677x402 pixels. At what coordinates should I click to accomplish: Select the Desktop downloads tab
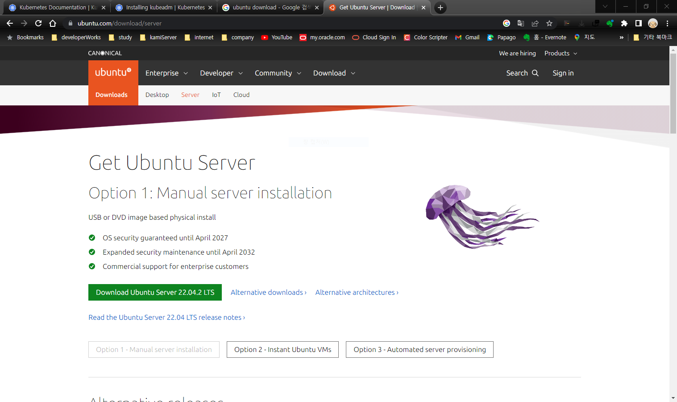coord(157,95)
